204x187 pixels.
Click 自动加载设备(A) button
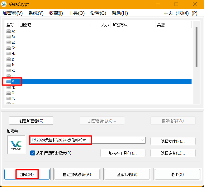click(x=77, y=174)
